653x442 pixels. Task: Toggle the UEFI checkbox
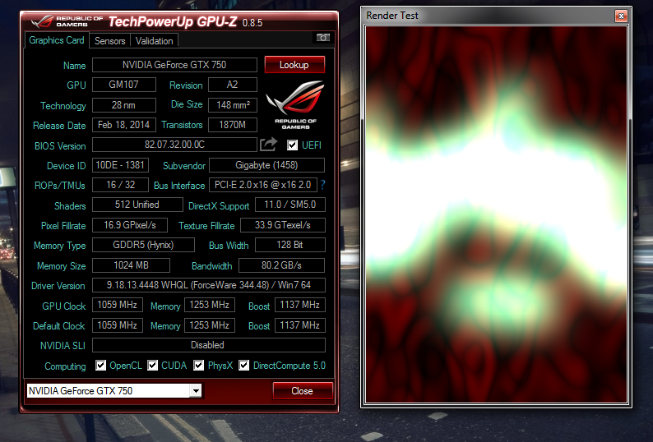pyautogui.click(x=292, y=145)
